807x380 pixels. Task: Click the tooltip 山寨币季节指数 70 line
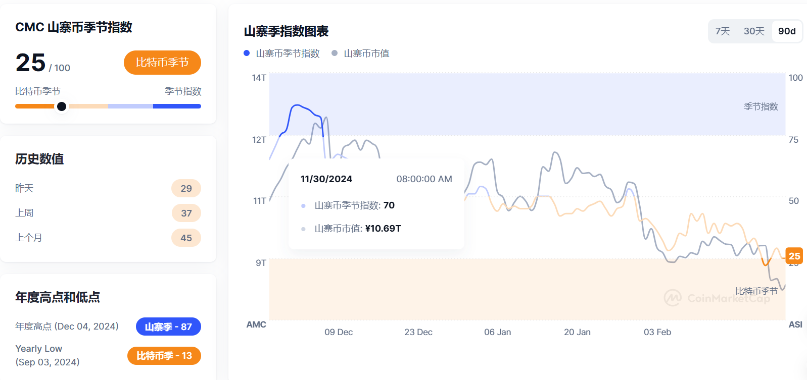pos(348,205)
